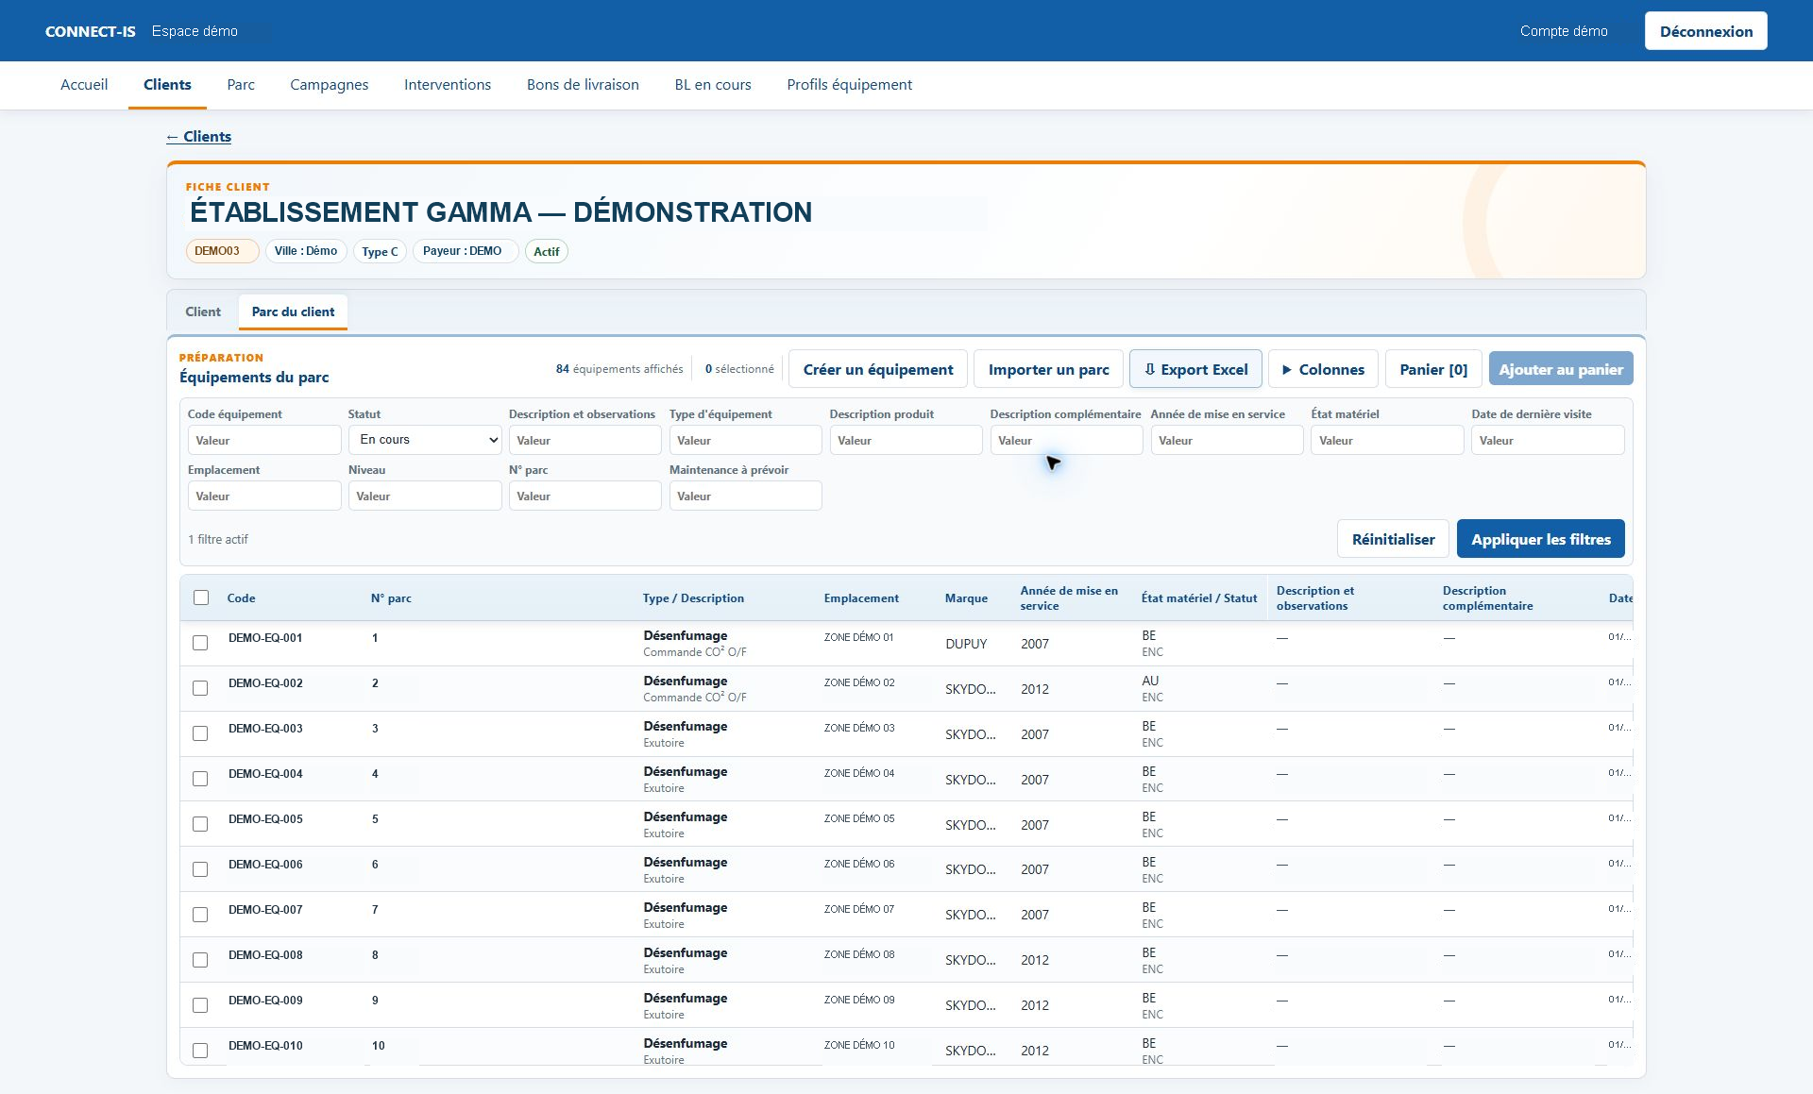Click the Export Excel button
Screen dimensions: 1813x1094
[x=1195, y=369]
